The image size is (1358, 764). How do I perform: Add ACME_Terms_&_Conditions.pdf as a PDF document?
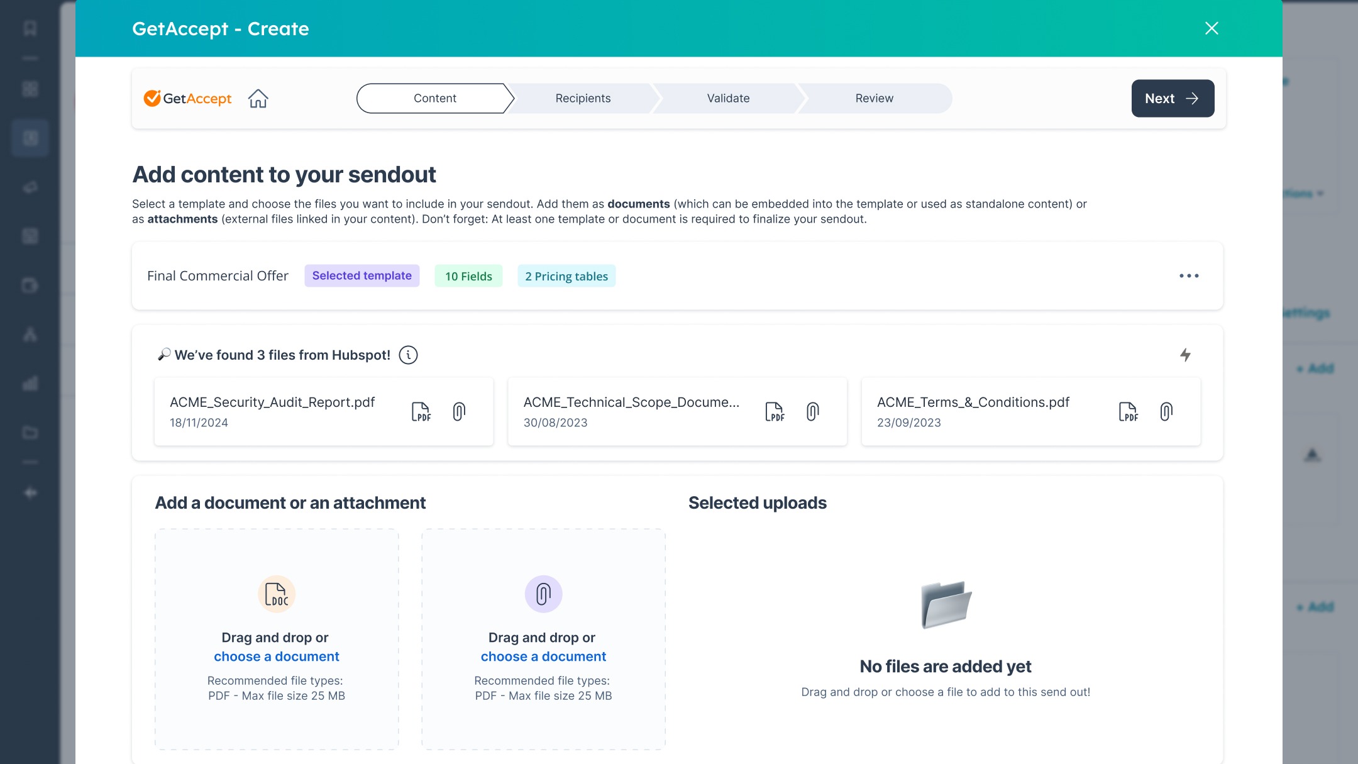click(1128, 412)
